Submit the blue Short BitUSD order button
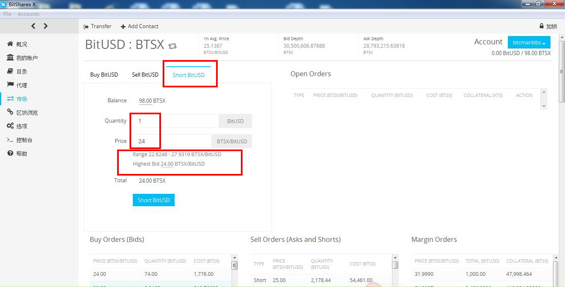The height and width of the screenshot is (287, 565). 154,200
